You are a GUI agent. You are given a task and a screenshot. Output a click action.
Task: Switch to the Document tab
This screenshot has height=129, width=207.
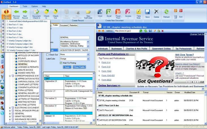pos(64,25)
